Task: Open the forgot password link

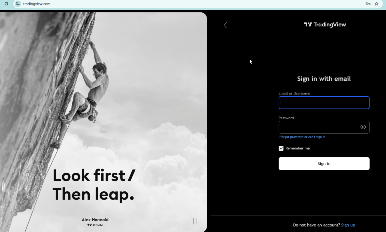Action: tap(302, 137)
